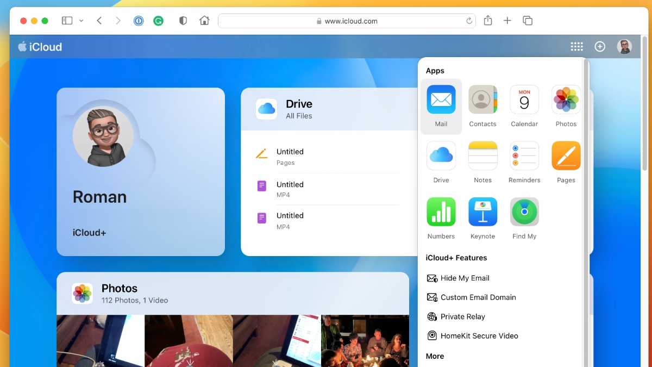Click the app launcher grid icon
This screenshot has width=652, height=367.
(x=576, y=47)
